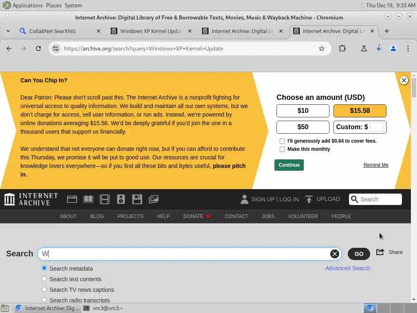Open Chromium three-dot menu
The height and width of the screenshot is (313, 417).
tap(408, 48)
